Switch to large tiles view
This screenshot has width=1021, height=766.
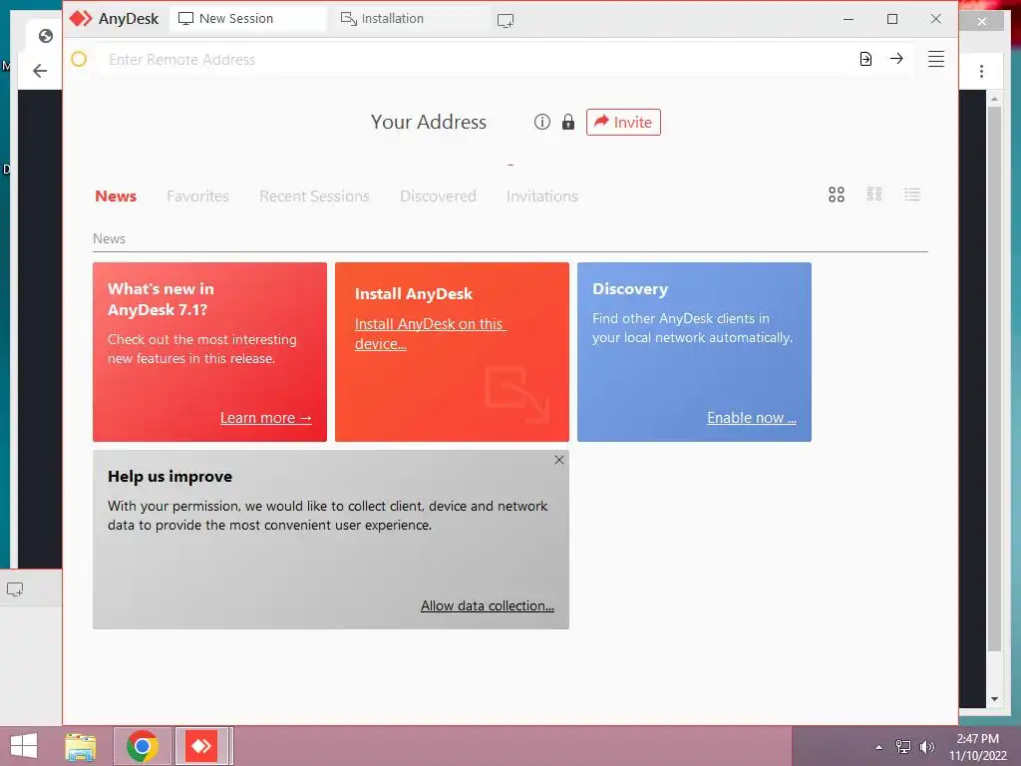837,194
